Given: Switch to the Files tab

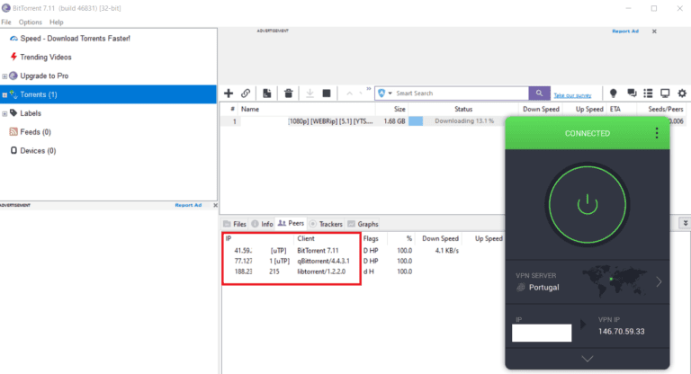Looking at the screenshot, I should click(x=235, y=224).
